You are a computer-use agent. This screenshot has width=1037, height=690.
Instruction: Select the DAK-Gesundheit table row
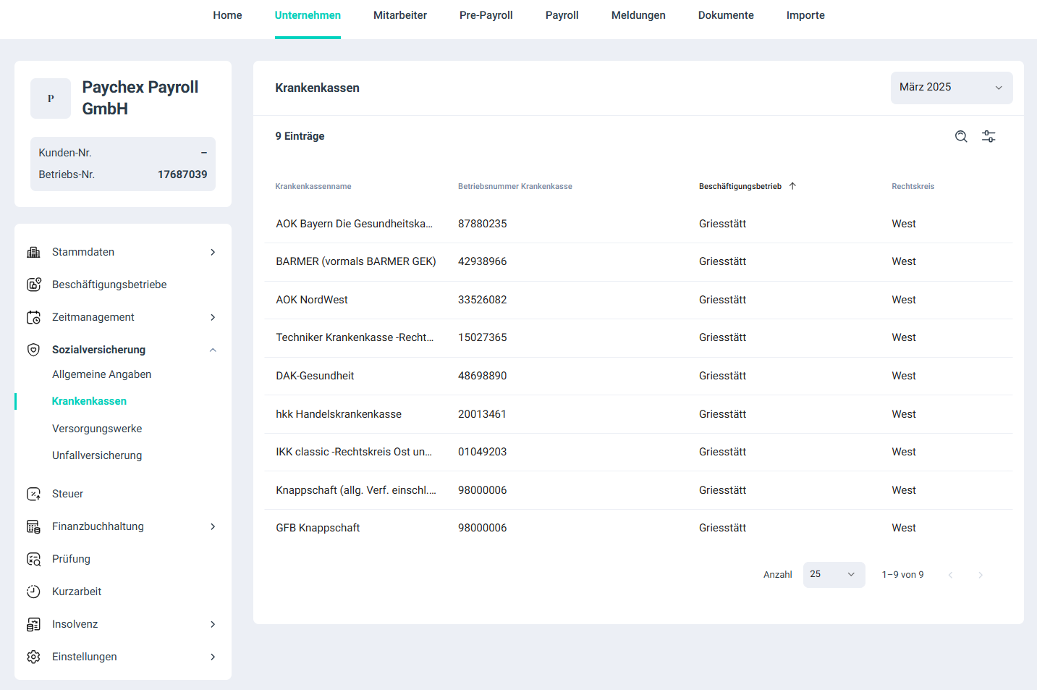[x=315, y=376]
